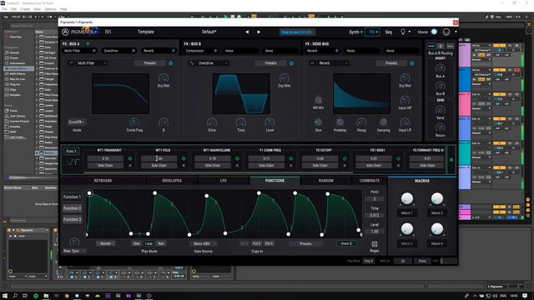Open Multi Filter Presets button
The height and width of the screenshot is (300, 534).
[150, 63]
